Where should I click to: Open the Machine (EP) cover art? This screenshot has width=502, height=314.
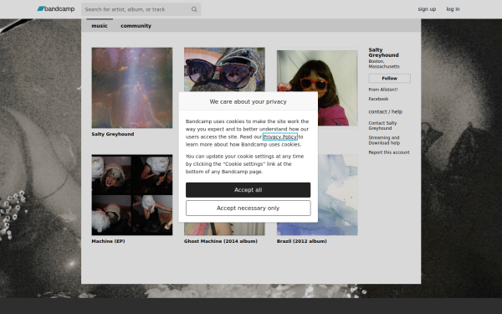pos(132,195)
